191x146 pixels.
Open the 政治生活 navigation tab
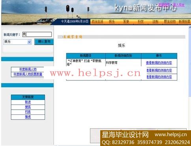(x=97, y=21)
